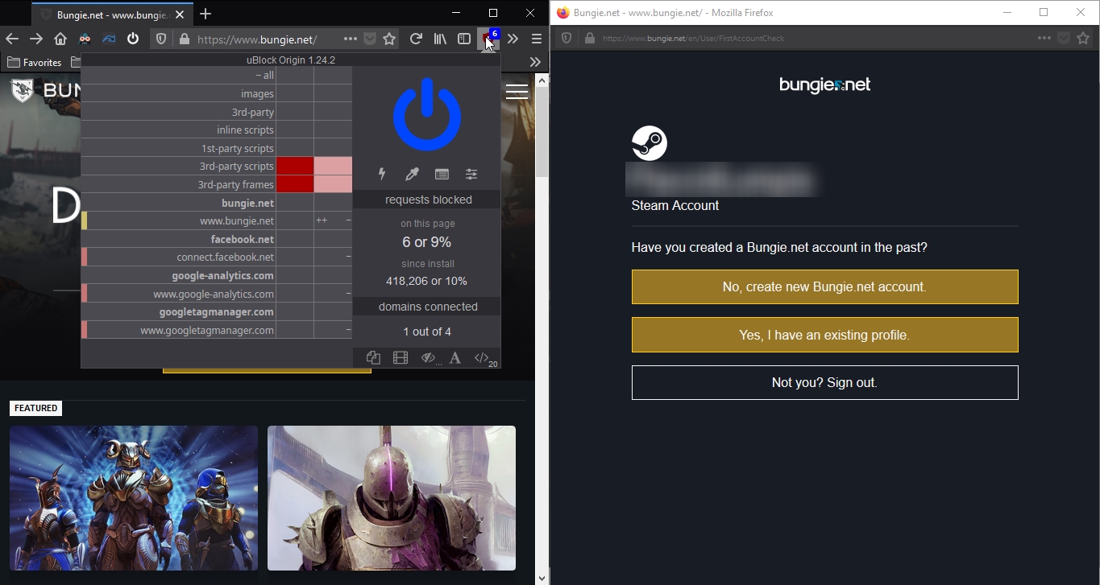Open the Bungie site hamburger menu
This screenshot has width=1100, height=585.
[517, 92]
